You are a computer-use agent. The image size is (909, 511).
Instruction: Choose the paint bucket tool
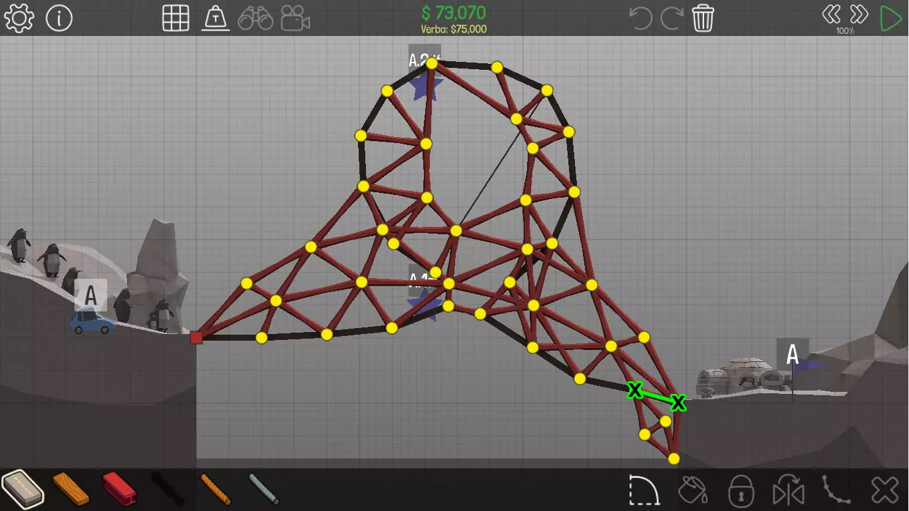[692, 490]
